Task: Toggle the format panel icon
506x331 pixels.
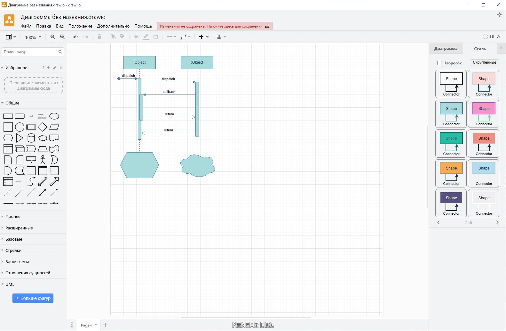Action: coord(492,37)
